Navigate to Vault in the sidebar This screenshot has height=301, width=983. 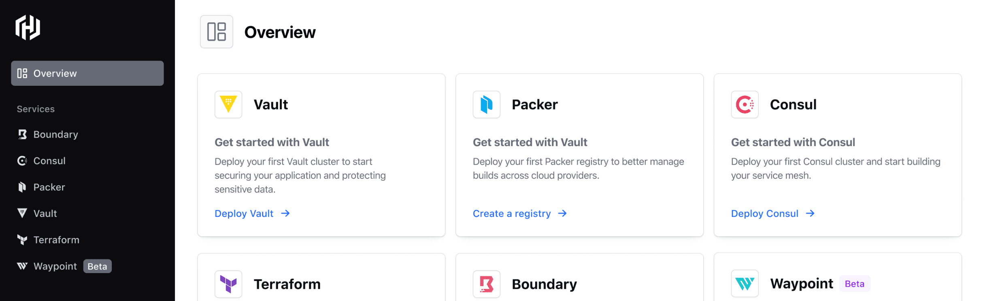45,213
